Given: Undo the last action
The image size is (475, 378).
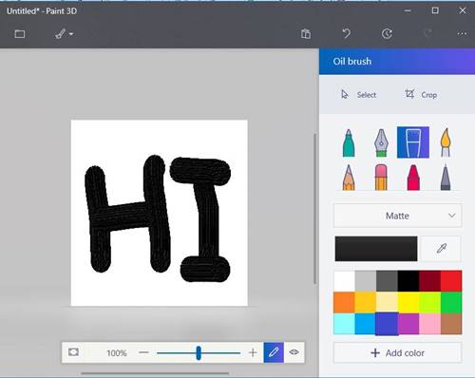Looking at the screenshot, I should [346, 33].
